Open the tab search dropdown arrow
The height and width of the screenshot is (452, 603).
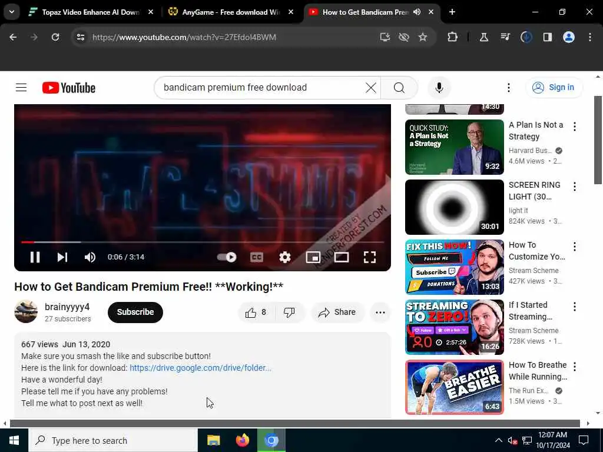pos(12,12)
